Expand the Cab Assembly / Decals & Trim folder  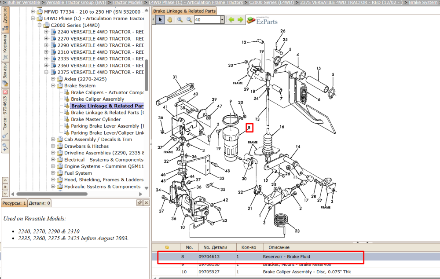point(53,139)
